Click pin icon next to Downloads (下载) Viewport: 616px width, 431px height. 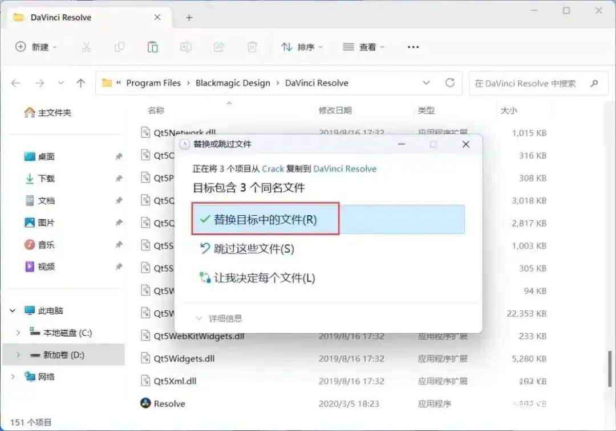tap(118, 178)
